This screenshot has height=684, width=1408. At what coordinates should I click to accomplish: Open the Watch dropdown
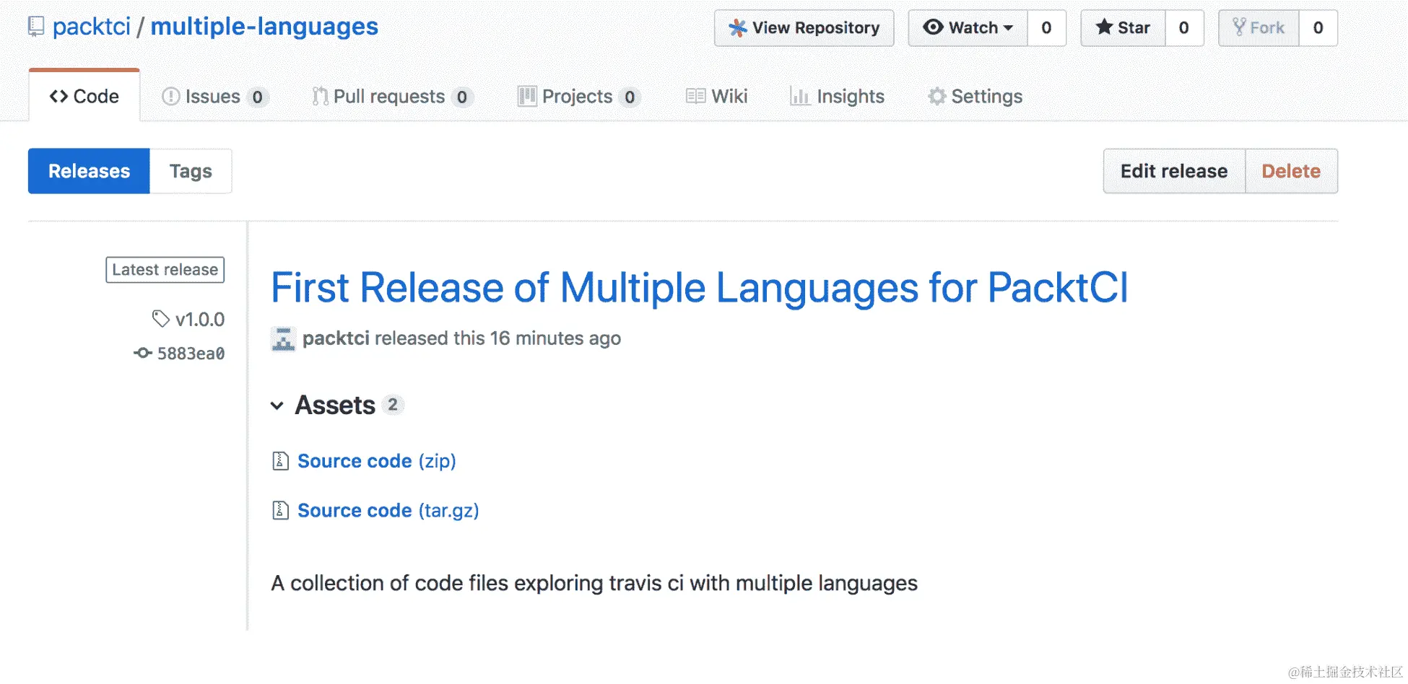[x=968, y=28]
